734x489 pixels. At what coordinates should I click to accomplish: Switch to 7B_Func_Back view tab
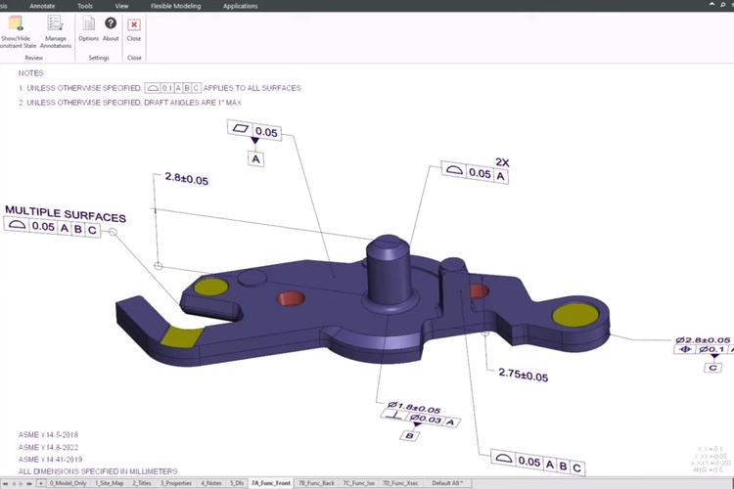point(315,483)
